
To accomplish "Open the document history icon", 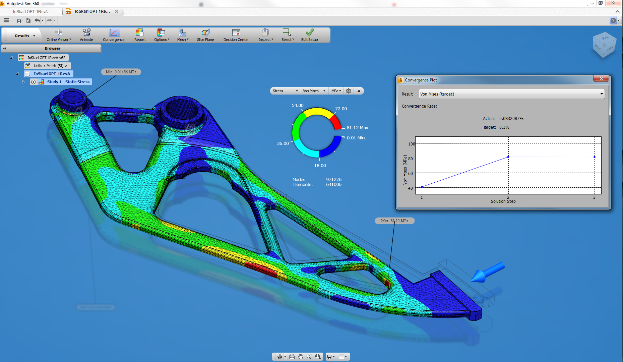I will (28, 21).
